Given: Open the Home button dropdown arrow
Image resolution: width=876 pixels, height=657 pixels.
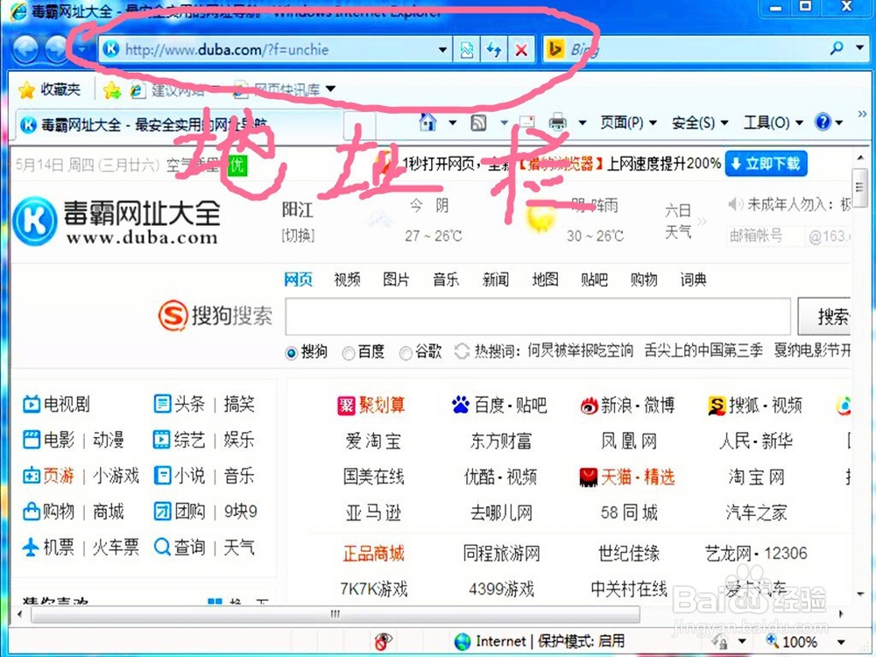Looking at the screenshot, I should 453,123.
